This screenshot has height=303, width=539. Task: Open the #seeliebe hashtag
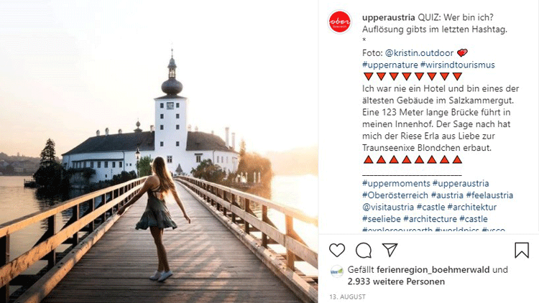[381, 219]
